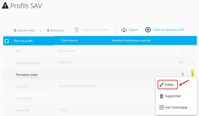Open the brk profile name

tap(18, 51)
